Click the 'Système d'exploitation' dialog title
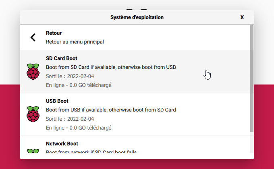The image size is (274, 169). [x=137, y=17]
